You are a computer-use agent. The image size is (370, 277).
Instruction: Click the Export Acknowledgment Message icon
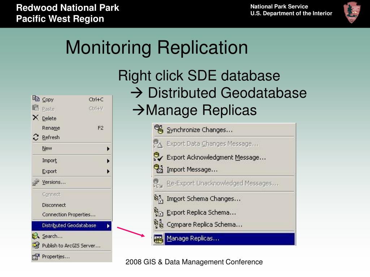pos(158,157)
